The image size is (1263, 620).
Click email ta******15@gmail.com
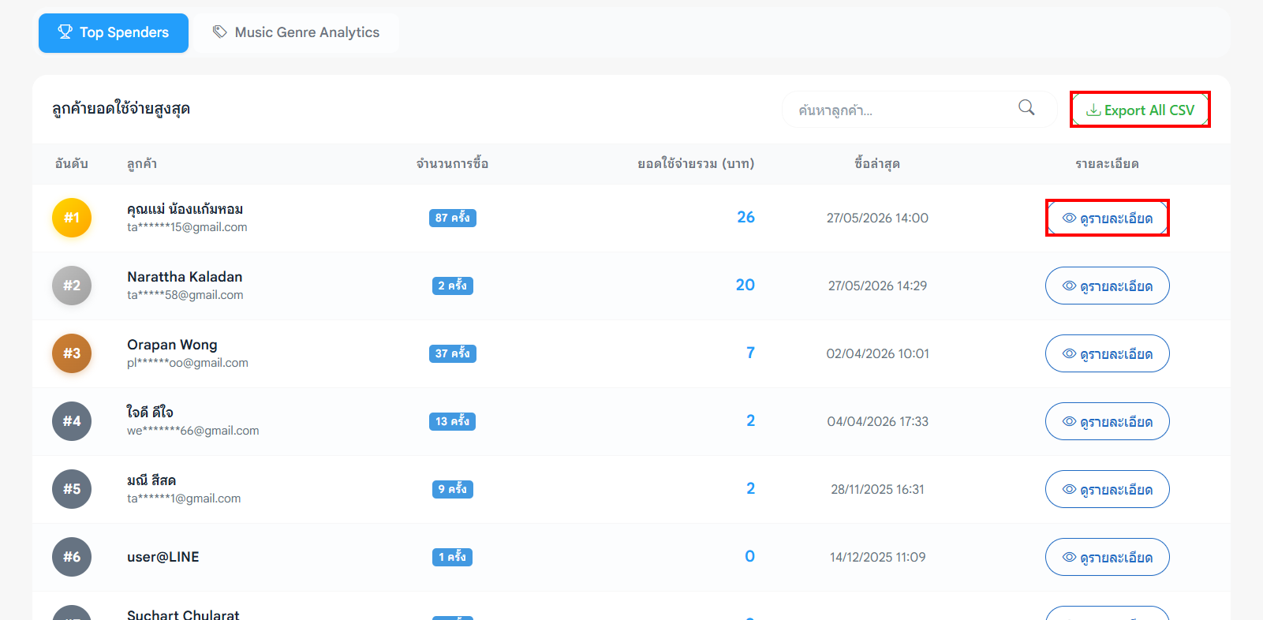pos(187,227)
